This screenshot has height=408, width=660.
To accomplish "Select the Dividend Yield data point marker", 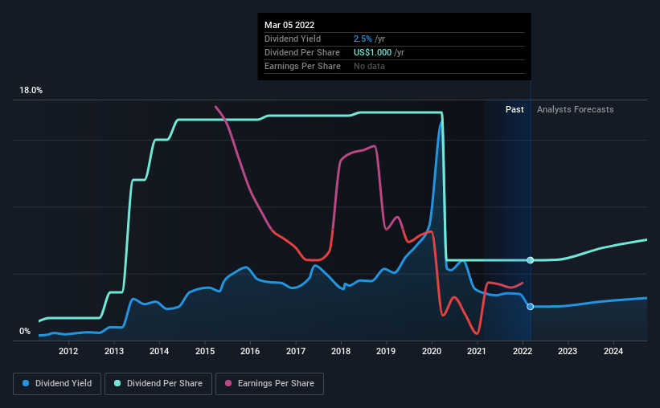I will tap(531, 307).
